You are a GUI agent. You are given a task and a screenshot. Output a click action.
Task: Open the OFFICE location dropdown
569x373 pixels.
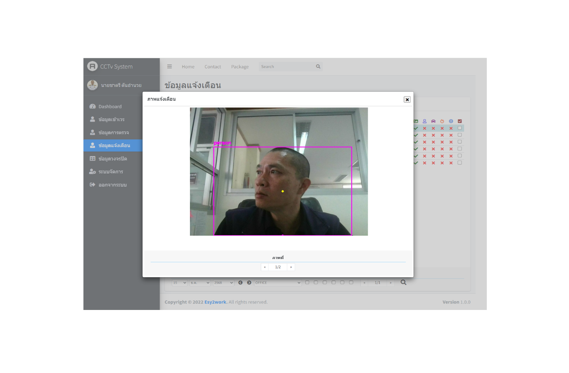click(278, 283)
